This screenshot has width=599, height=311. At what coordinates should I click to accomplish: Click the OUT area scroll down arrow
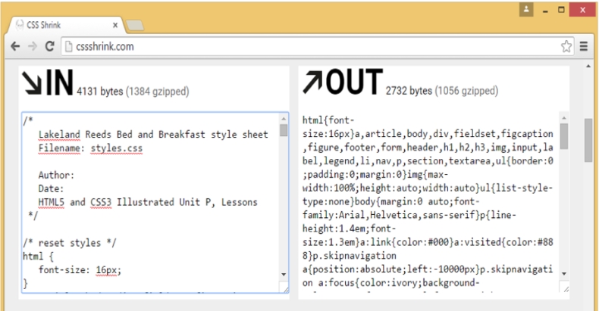click(564, 274)
